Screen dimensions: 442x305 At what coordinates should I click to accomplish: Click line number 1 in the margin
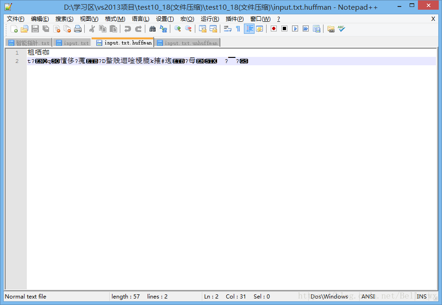(17, 53)
